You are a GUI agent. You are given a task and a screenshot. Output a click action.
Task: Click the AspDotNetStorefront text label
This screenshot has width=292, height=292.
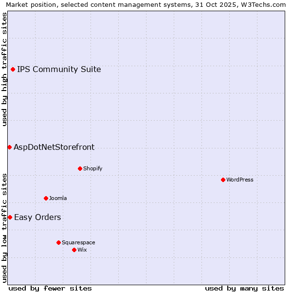(54, 147)
